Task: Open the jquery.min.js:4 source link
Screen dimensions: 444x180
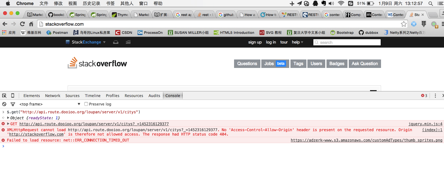Action: pyautogui.click(x=426, y=124)
